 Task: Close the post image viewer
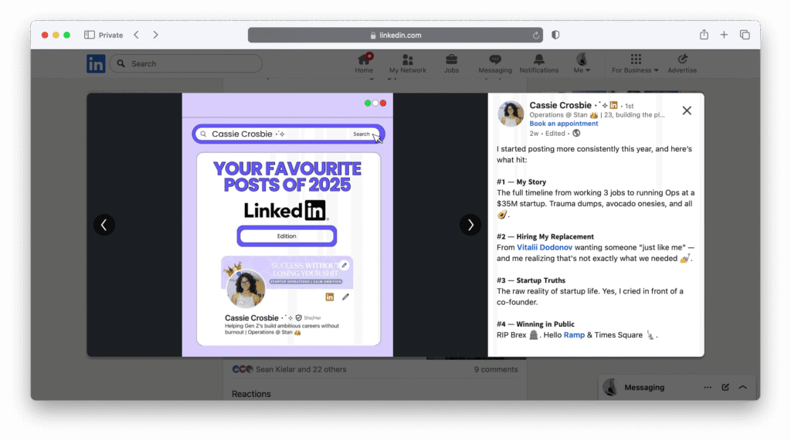[687, 110]
